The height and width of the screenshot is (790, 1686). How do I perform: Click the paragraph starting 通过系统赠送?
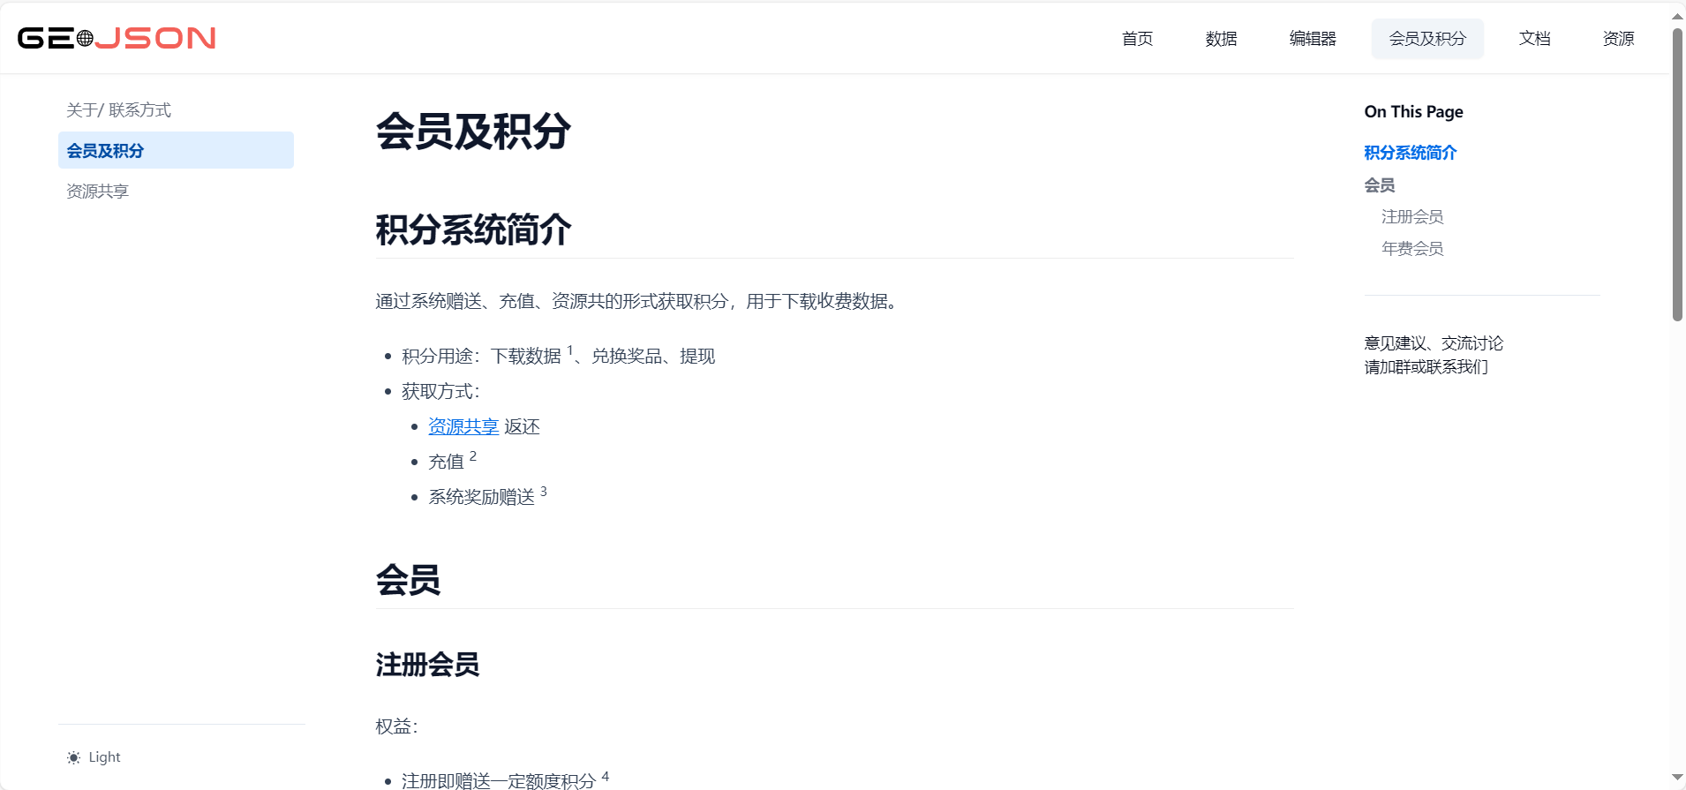tap(637, 301)
